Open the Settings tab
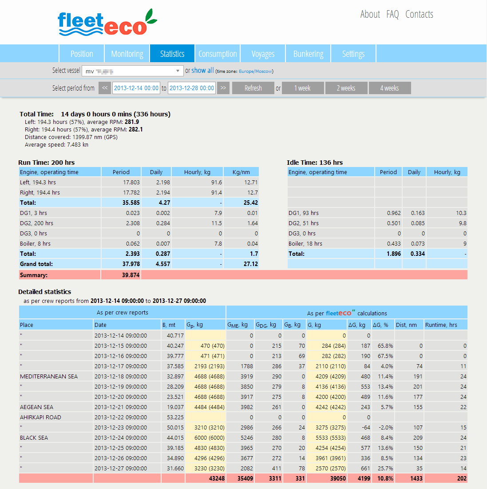This screenshot has width=487, height=489. click(353, 54)
